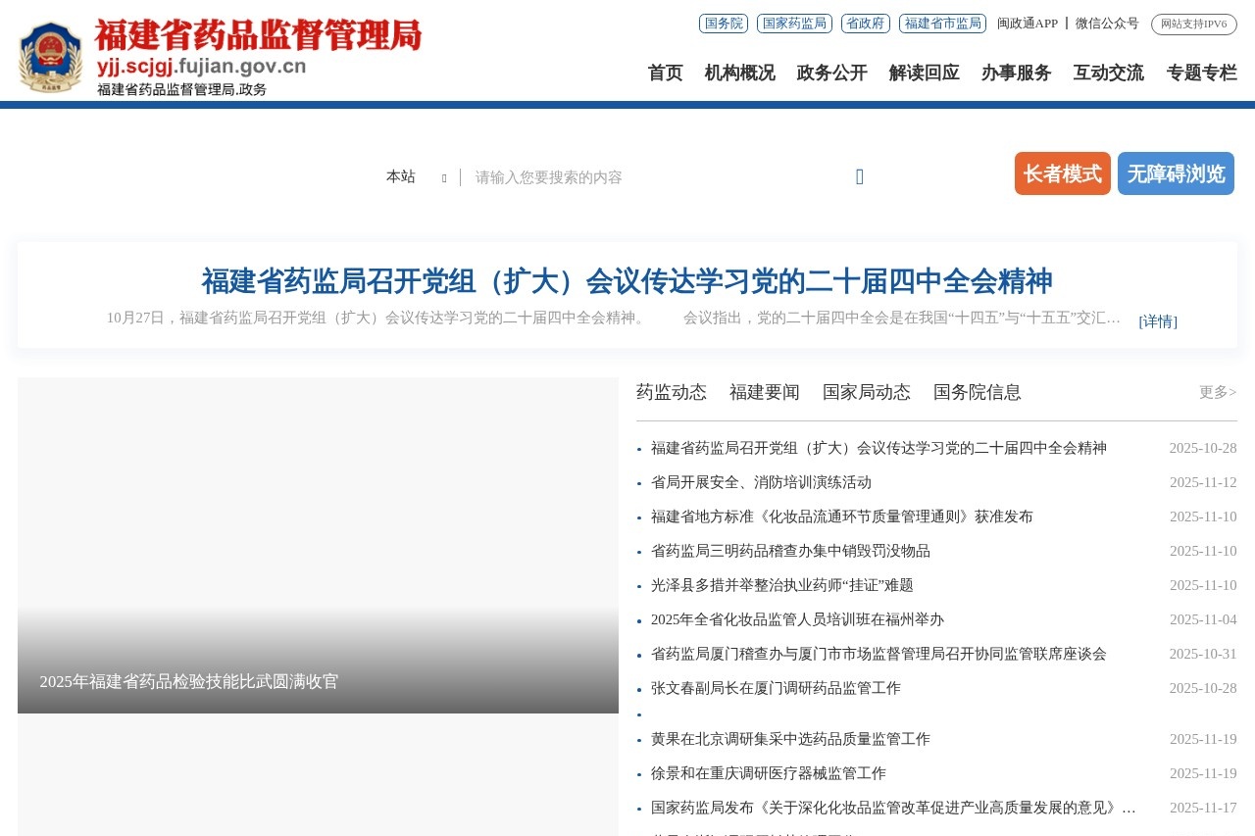This screenshot has width=1255, height=836.
Task: Open news 2025年全省化妆品监管人员培训班在福州举办
Action: (x=797, y=619)
